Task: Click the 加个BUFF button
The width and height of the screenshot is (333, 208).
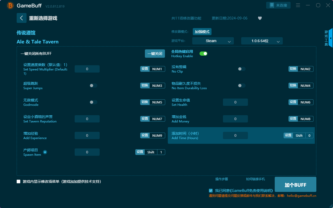Action: (296, 185)
